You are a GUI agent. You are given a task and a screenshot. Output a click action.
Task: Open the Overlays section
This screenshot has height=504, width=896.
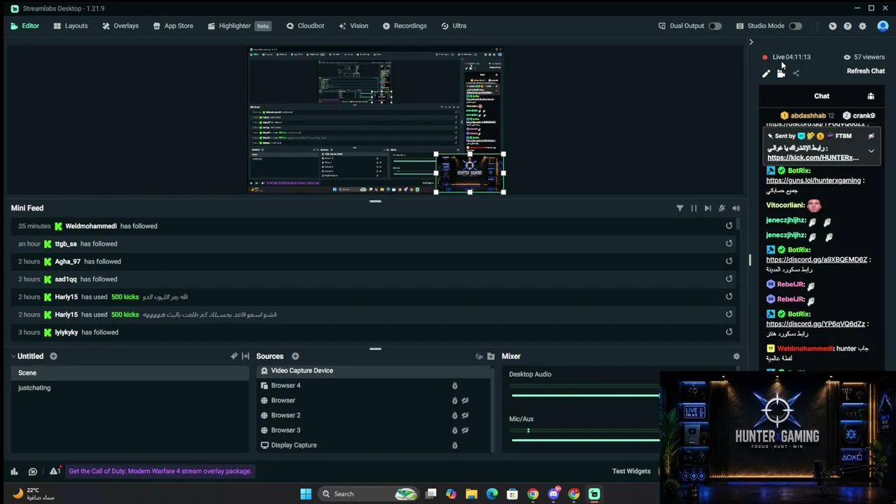click(x=120, y=26)
